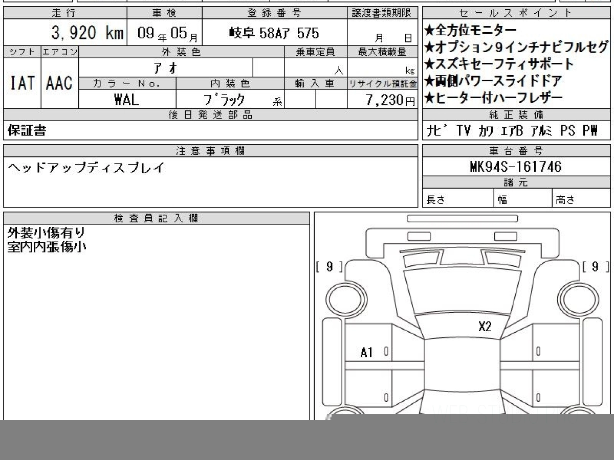Image resolution: width=614 pixels, height=460 pixels.
Task: Click the registration number 岐阜 58A7 575
Action: coord(274,34)
